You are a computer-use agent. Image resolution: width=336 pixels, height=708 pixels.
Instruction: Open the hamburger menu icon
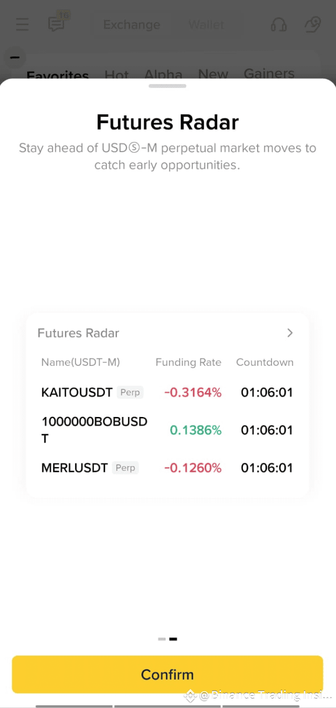click(22, 24)
